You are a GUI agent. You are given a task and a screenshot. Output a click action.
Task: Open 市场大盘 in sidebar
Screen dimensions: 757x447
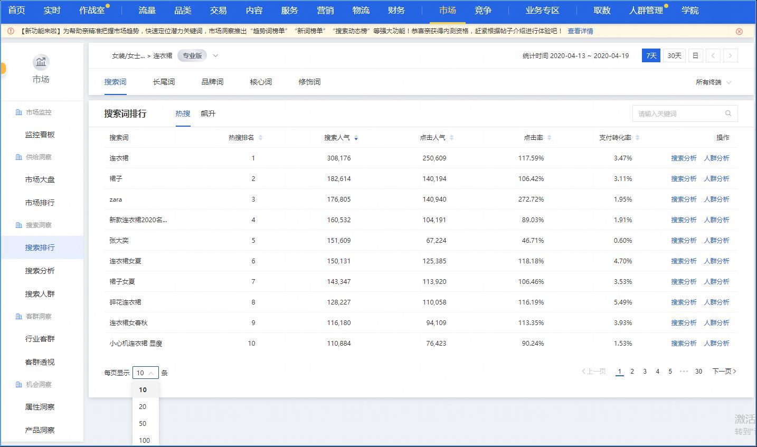pyautogui.click(x=40, y=179)
